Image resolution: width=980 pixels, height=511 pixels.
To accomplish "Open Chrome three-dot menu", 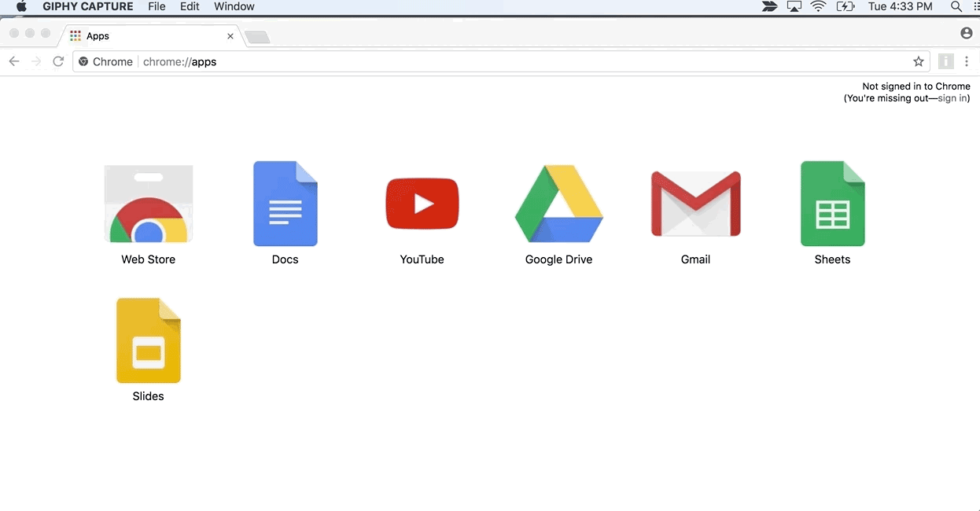I will [967, 61].
